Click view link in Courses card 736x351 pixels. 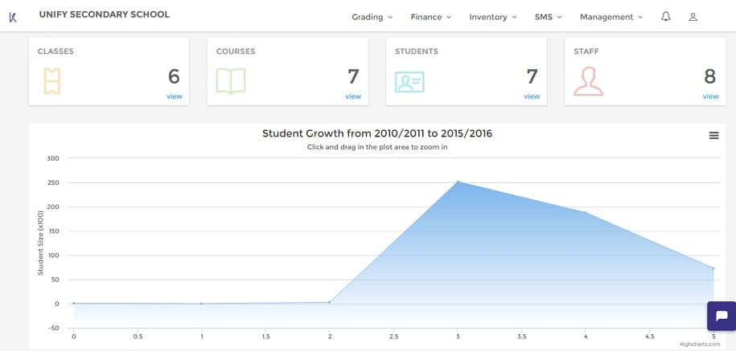353,96
